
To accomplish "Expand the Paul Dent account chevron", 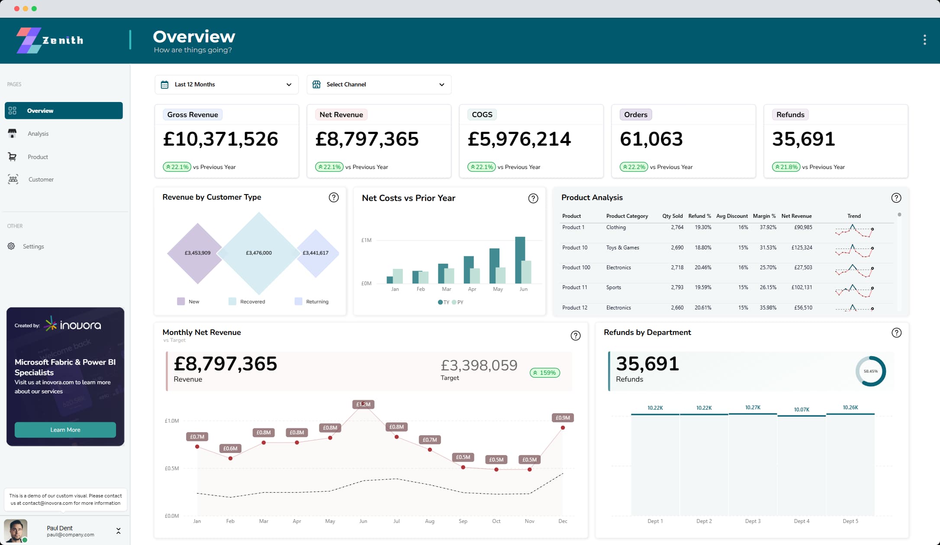I will coord(118,531).
